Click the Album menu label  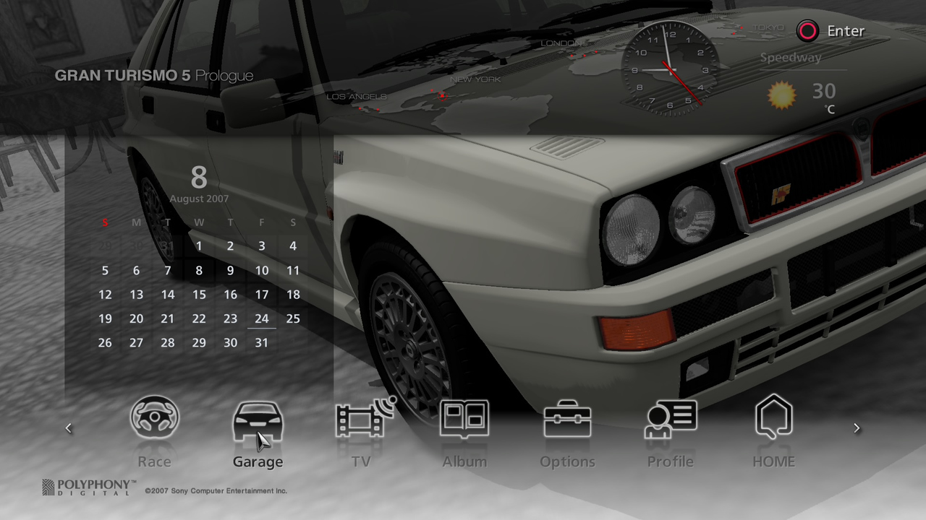[x=464, y=461]
